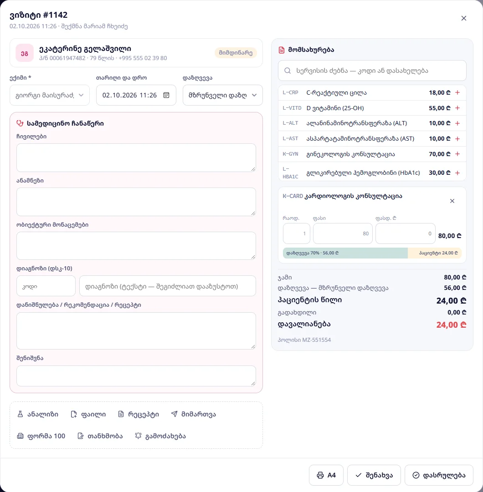Edit the რაოდ. quantity field
The width and height of the screenshot is (483, 492).
click(297, 233)
